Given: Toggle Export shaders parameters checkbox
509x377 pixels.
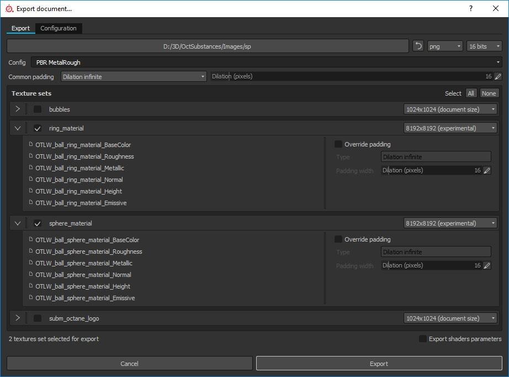Looking at the screenshot, I should [x=423, y=339].
